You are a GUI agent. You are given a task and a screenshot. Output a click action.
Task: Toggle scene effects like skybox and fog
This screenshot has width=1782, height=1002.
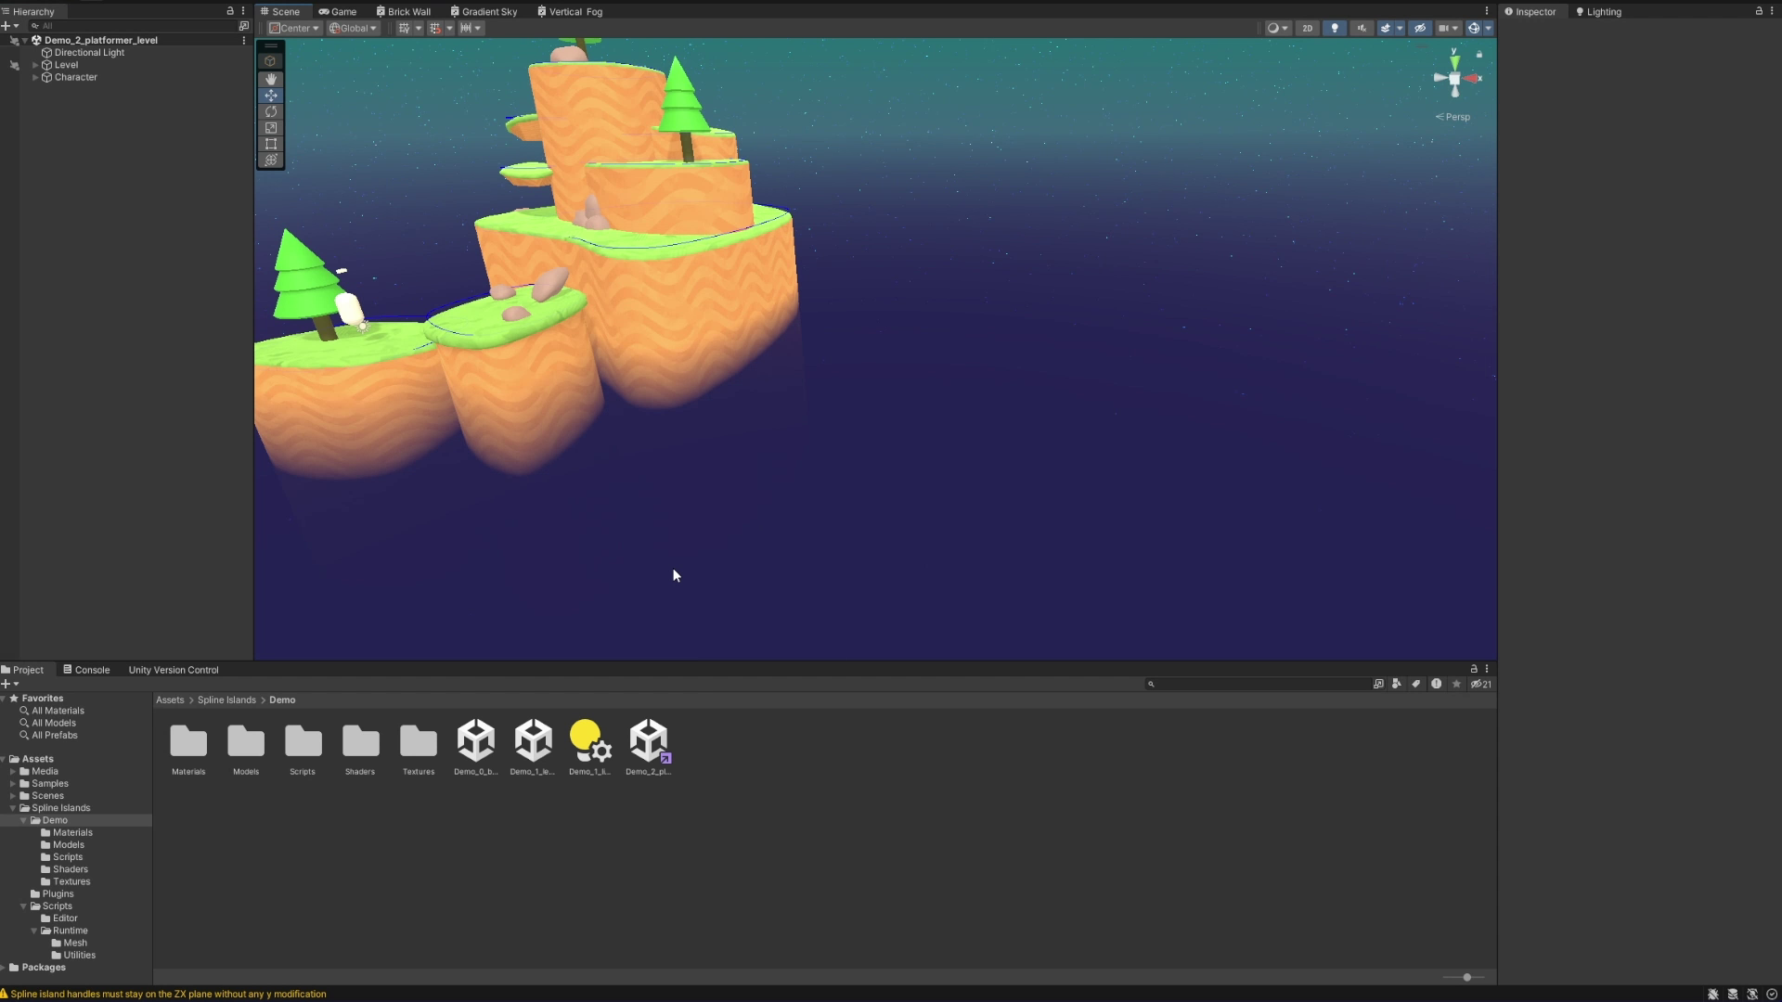(x=1386, y=28)
